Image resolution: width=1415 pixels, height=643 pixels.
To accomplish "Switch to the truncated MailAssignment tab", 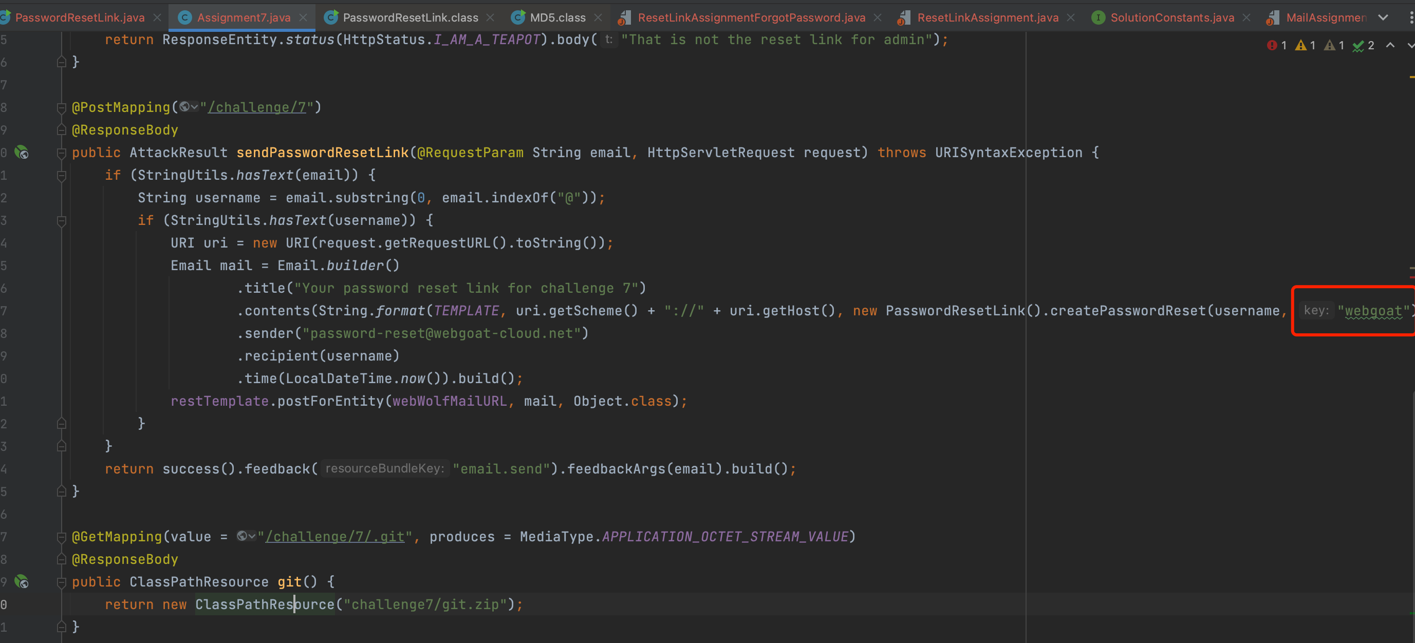I will [x=1326, y=17].
